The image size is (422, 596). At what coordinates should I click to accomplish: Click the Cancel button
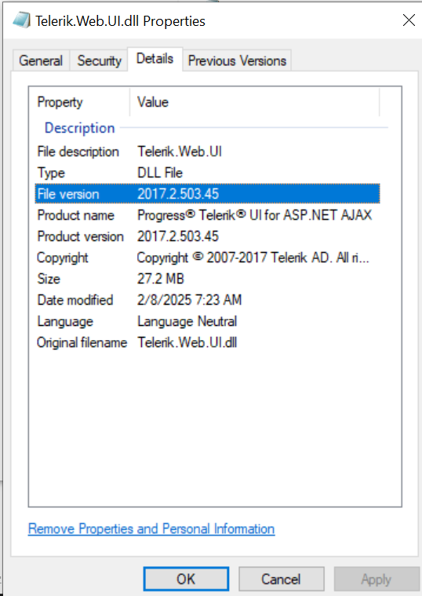[x=281, y=580]
